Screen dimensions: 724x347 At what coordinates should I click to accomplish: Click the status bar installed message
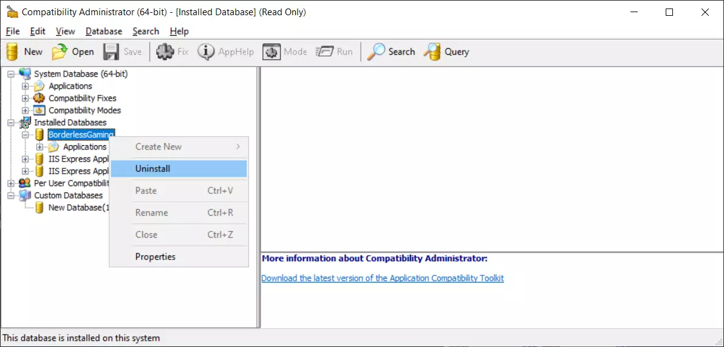(x=81, y=338)
